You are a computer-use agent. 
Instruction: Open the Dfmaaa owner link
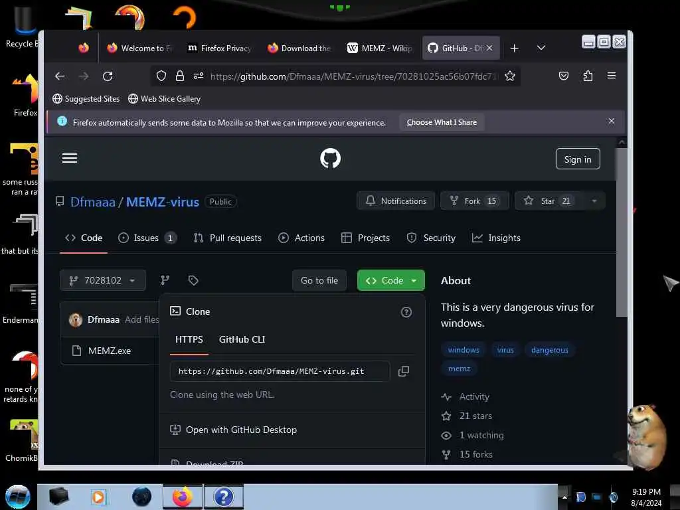(93, 202)
